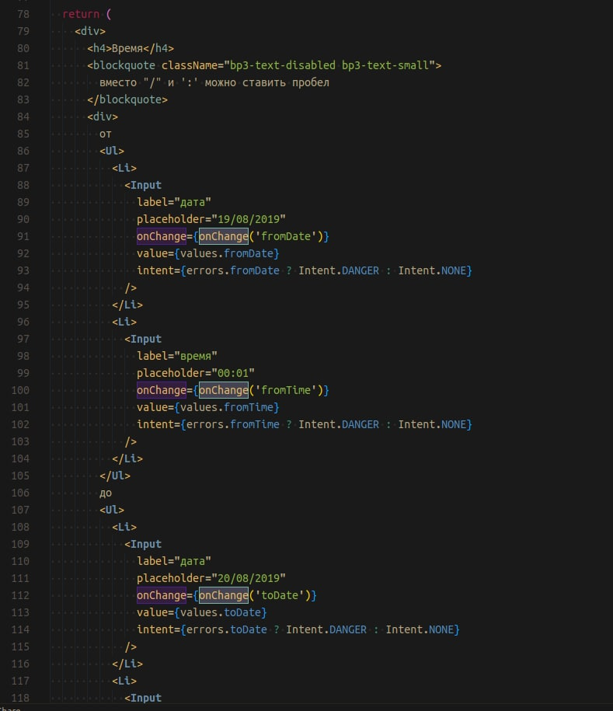The height and width of the screenshot is (711, 613).
Task: Click the <div> tag on line 79
Action: [90, 31]
